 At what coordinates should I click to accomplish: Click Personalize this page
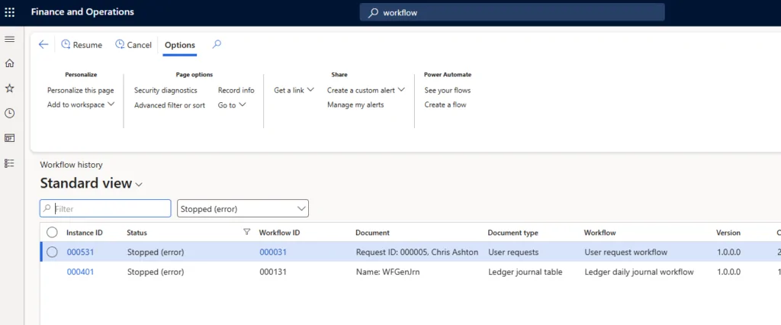[x=81, y=90]
